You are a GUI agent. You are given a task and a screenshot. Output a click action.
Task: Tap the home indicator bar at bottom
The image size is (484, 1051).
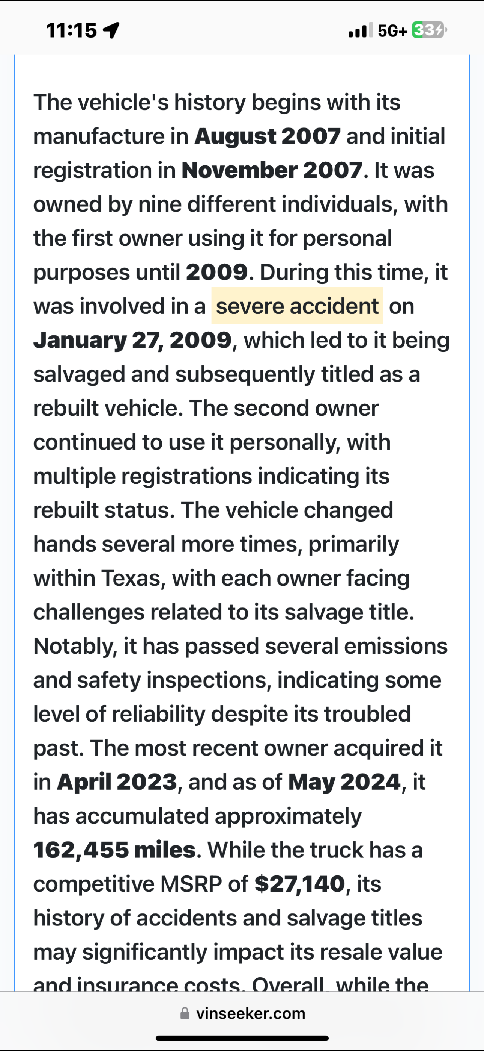[x=242, y=1038]
